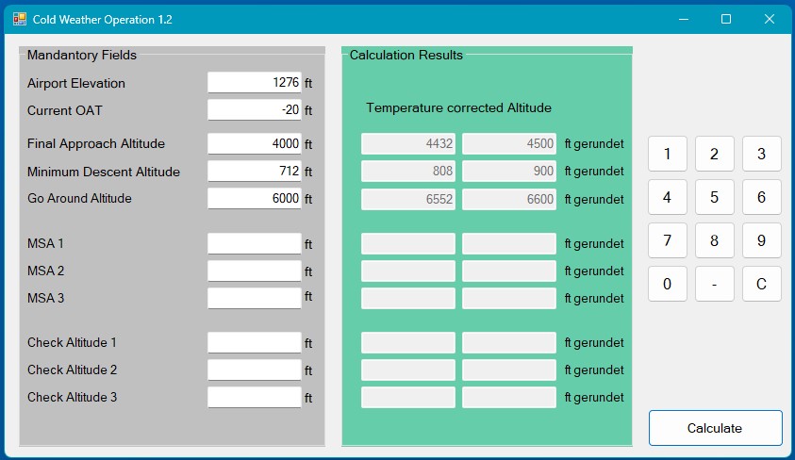This screenshot has width=795, height=460.
Task: Select the Check Altitude 3 input field
Action: 254,398
